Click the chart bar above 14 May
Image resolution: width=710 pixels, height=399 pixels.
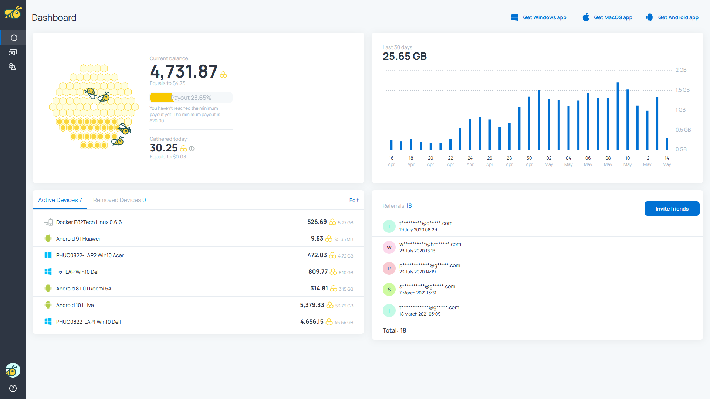pos(667,144)
